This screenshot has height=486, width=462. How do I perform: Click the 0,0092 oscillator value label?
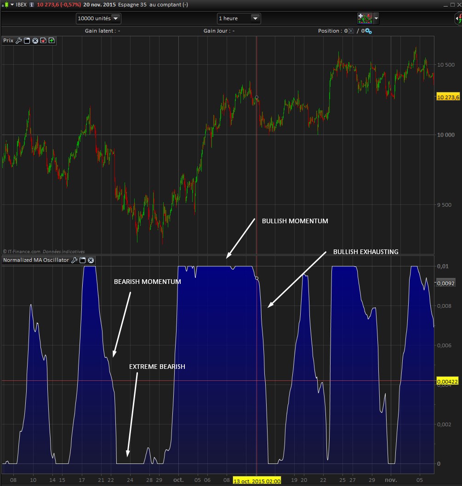click(446, 283)
